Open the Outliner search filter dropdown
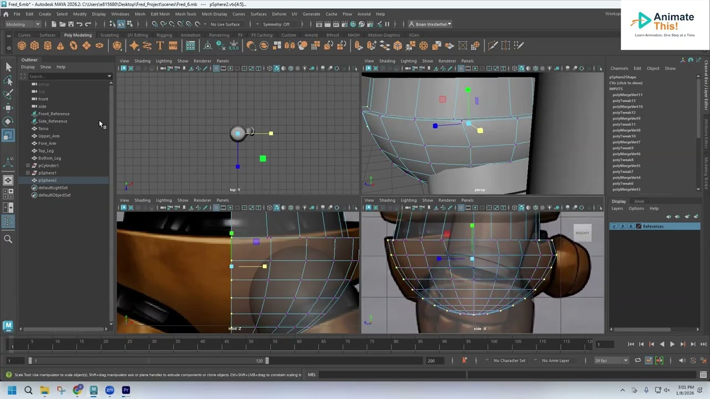The image size is (710, 399). [109, 76]
